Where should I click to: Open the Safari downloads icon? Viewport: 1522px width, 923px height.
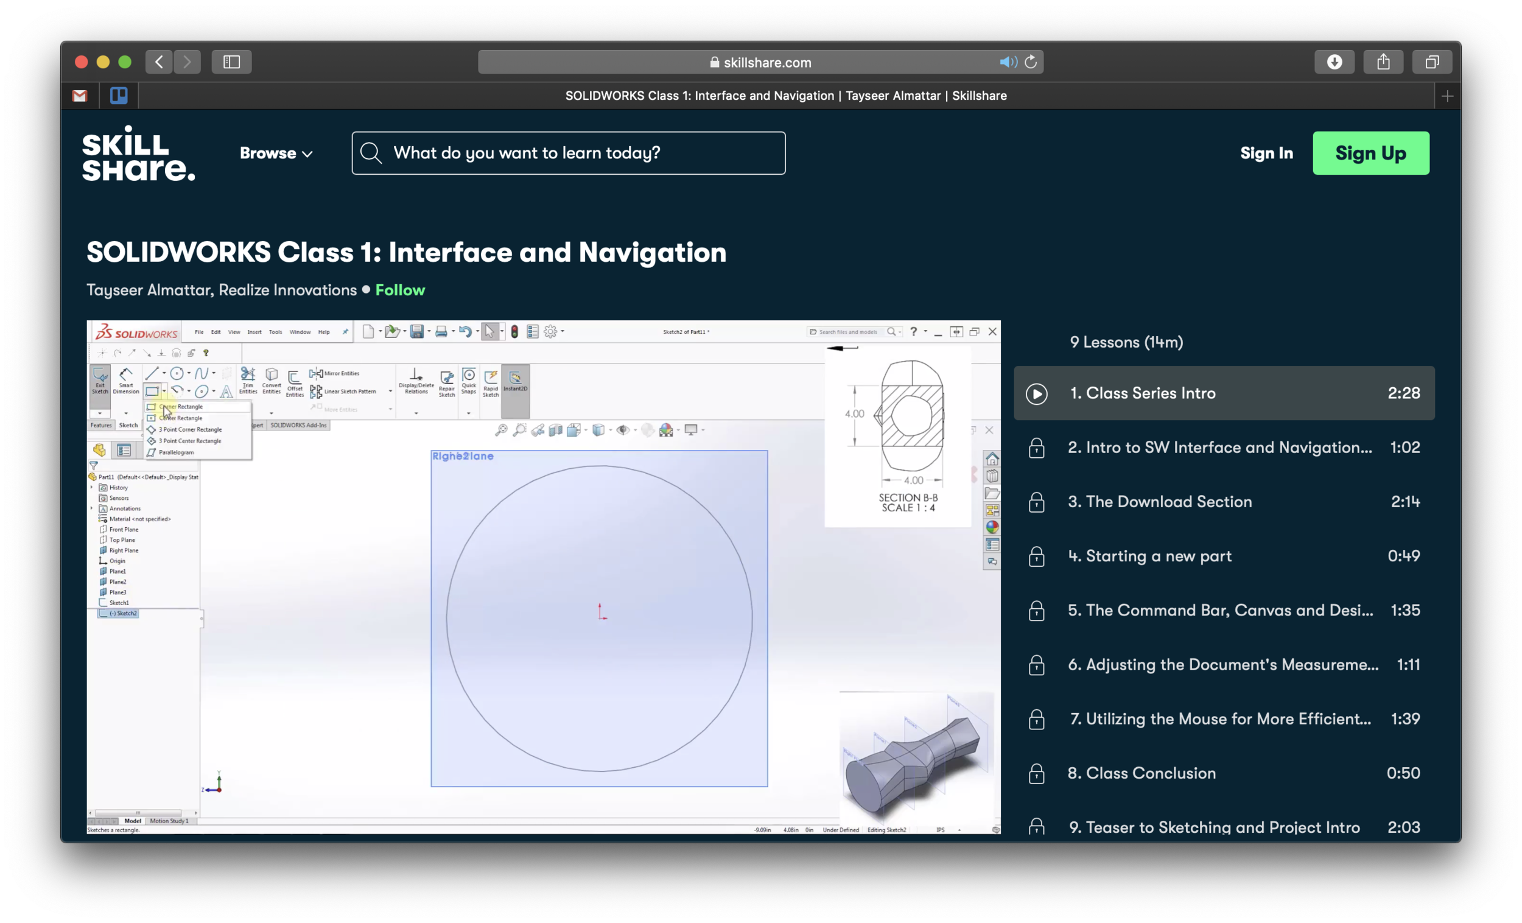tap(1334, 61)
